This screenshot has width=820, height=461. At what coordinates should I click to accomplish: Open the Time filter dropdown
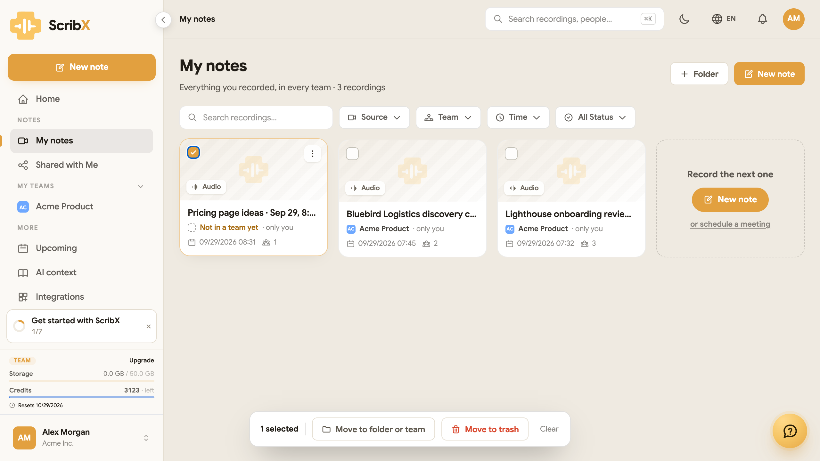518,117
